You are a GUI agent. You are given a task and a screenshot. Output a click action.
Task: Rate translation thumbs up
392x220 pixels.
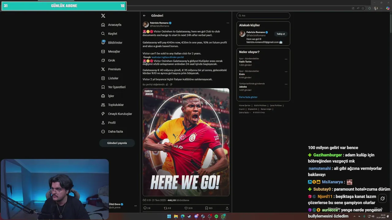tap(167, 84)
